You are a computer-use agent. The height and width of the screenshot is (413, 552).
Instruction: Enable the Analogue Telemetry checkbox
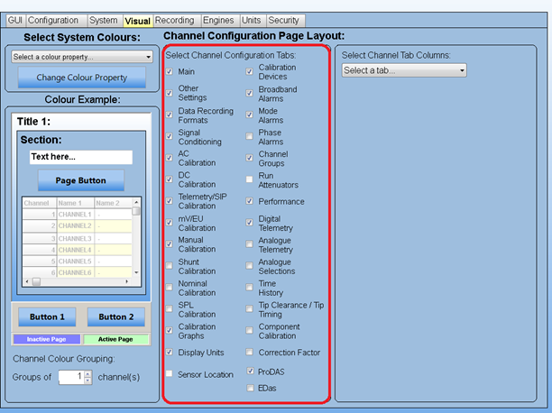tap(250, 244)
